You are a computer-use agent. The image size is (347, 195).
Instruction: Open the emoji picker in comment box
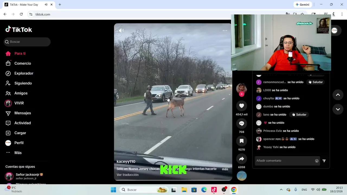pyautogui.click(x=317, y=161)
